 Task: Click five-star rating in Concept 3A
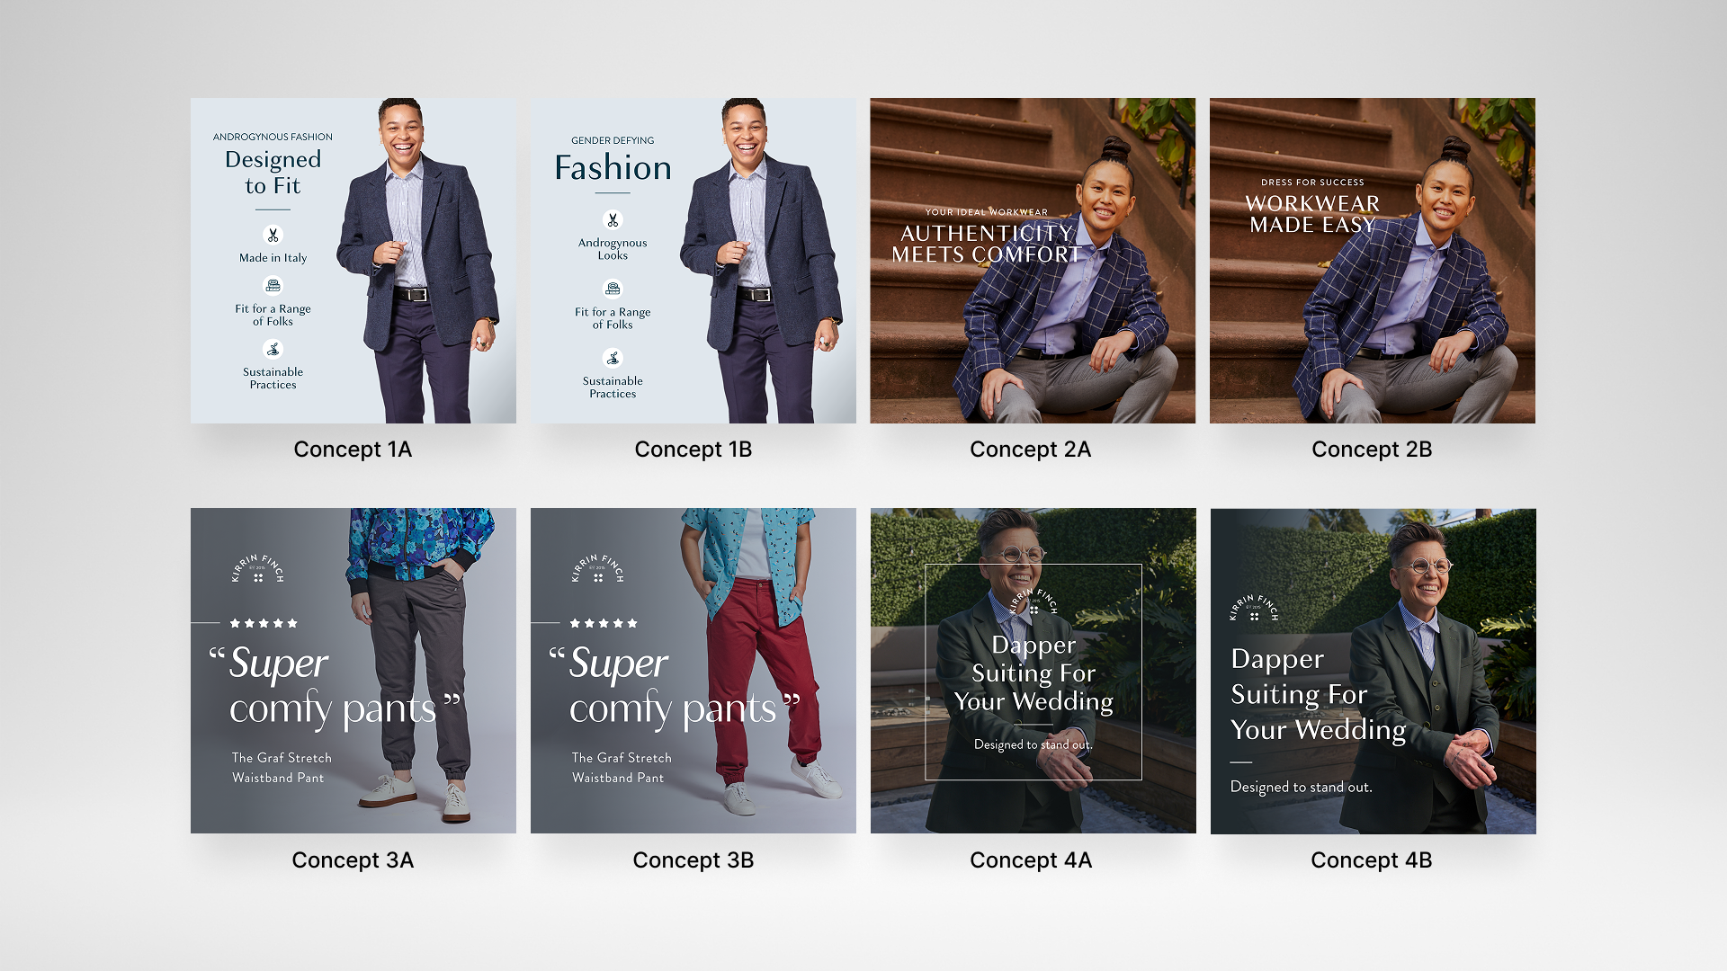point(264,623)
